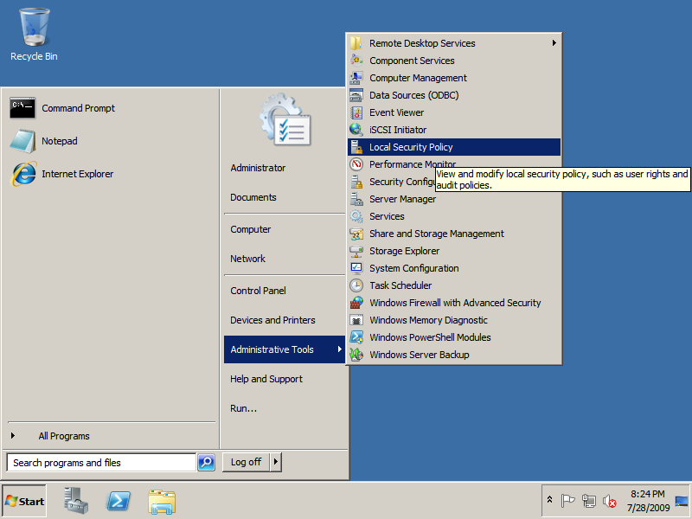The height and width of the screenshot is (519, 692).
Task: Click the Storage Explorer icon
Action: [x=356, y=251]
